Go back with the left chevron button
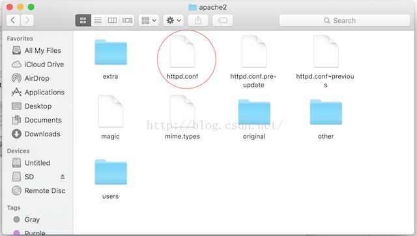The image size is (417, 236). (x=13, y=20)
